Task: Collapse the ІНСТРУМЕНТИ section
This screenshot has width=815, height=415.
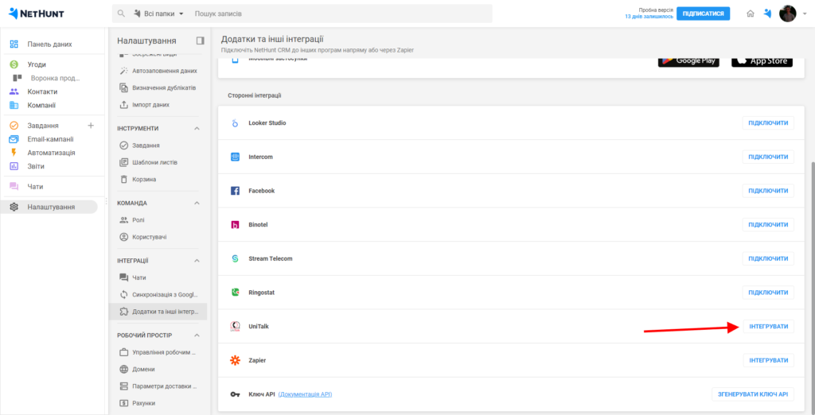Action: pos(197,128)
